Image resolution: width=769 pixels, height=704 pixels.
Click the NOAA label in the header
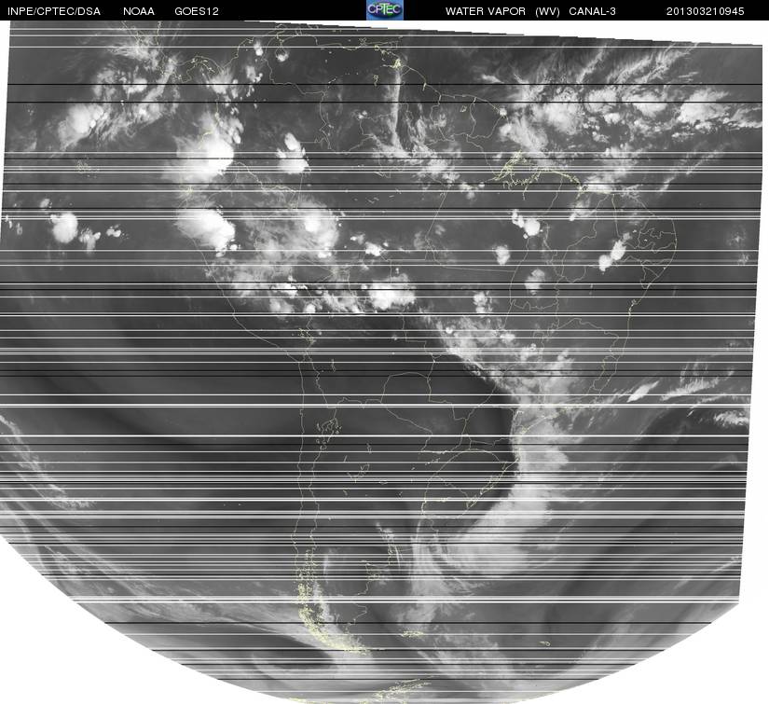tap(139, 11)
